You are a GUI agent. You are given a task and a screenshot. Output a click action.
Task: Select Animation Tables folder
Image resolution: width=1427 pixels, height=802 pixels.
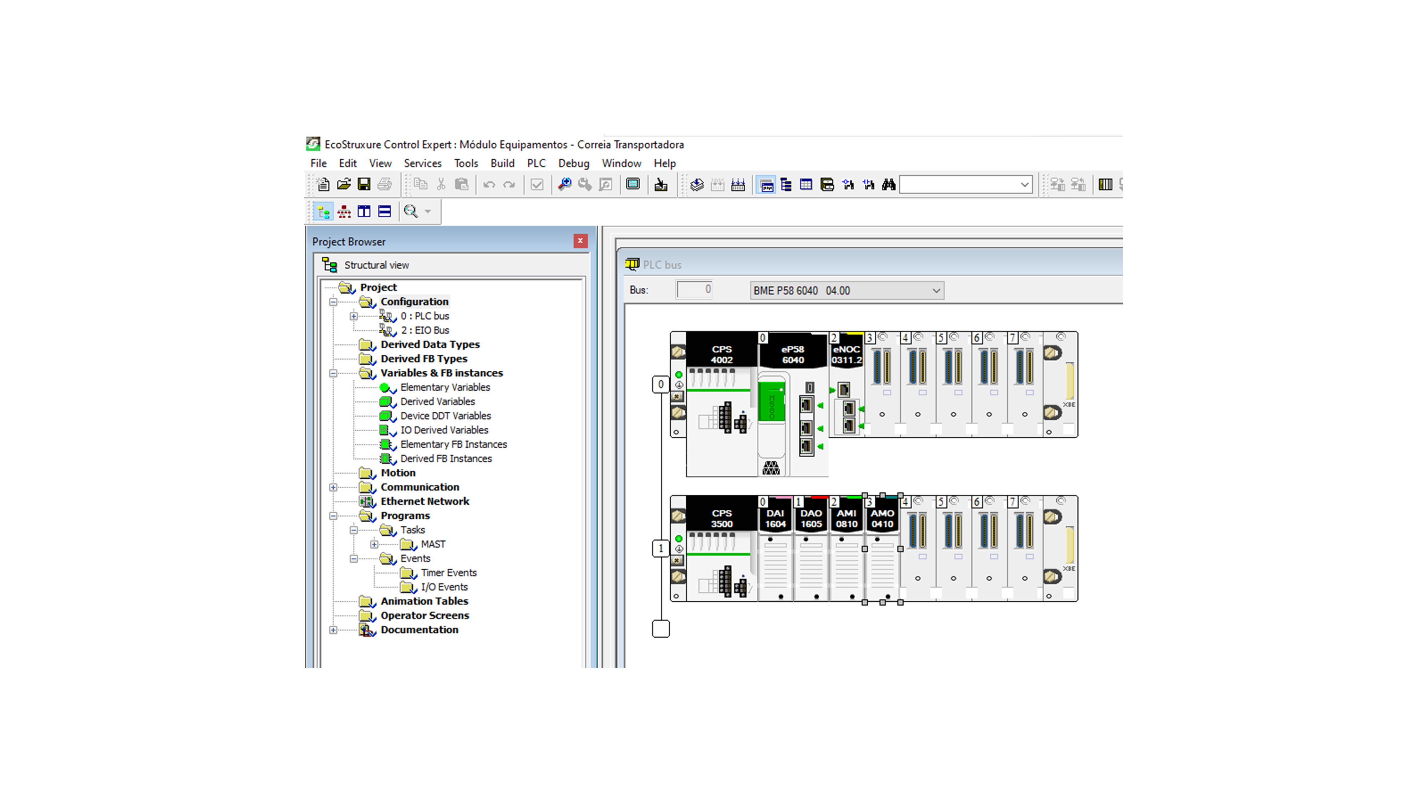point(424,601)
